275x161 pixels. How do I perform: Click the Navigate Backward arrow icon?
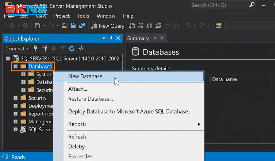pyautogui.click(x=12, y=26)
